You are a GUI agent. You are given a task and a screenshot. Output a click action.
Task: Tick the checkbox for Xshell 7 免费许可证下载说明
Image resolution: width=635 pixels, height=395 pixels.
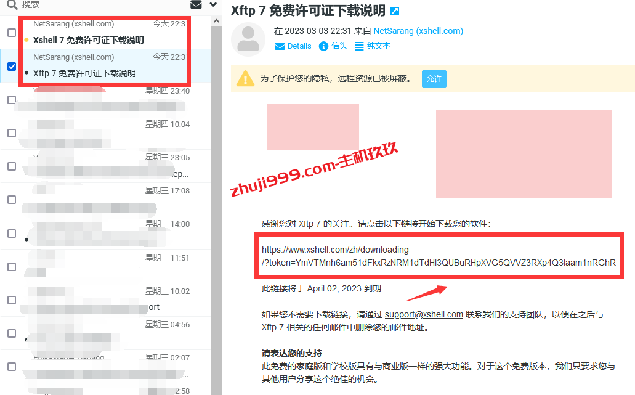(12, 33)
